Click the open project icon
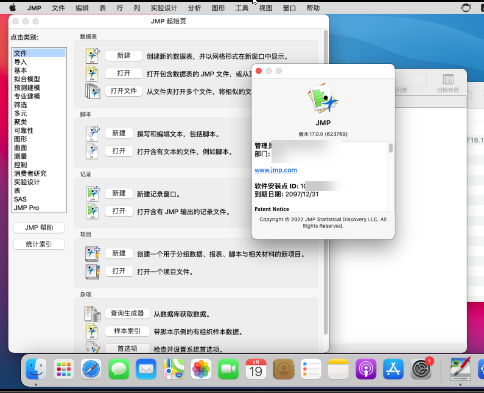Screen dimensions: 484x393 point(93,272)
